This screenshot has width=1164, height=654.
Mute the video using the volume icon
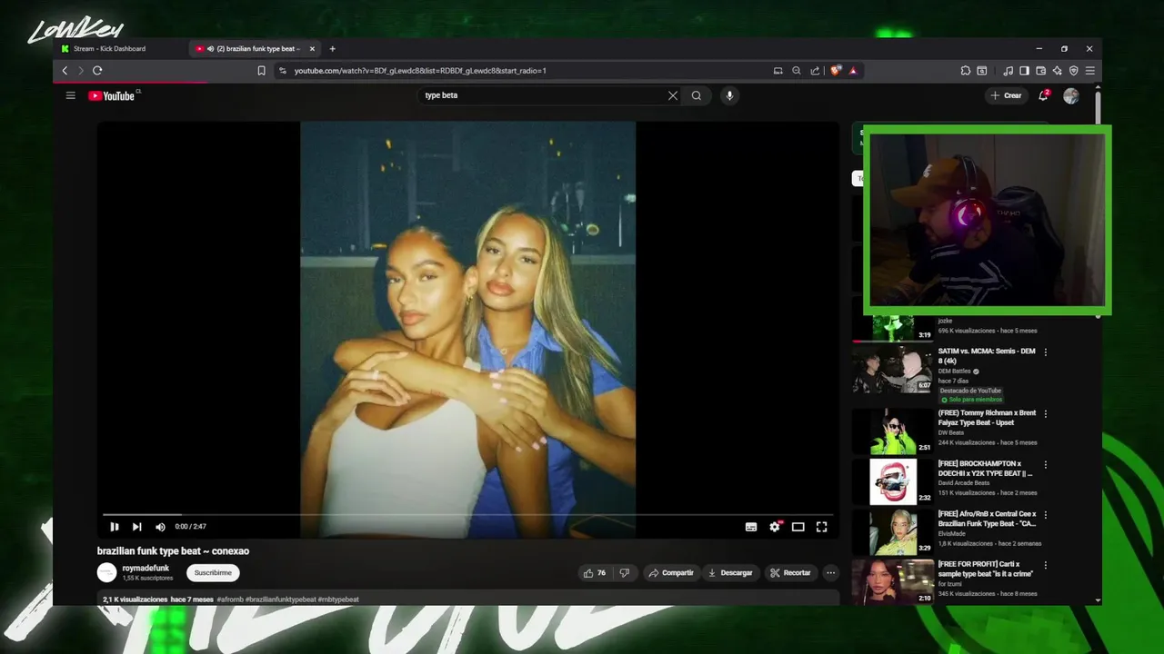(x=160, y=527)
